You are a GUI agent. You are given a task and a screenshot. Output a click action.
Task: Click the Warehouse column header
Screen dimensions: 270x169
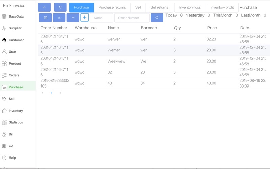[x=86, y=28]
